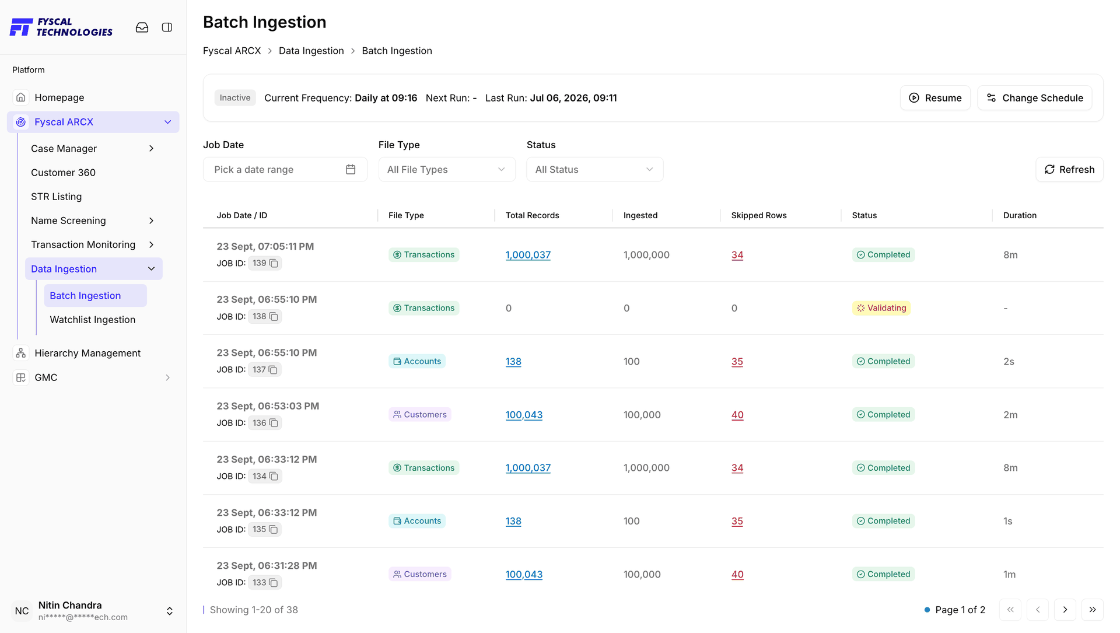Expand the GMC menu chevron
The width and height of the screenshot is (1120, 633).
point(167,377)
